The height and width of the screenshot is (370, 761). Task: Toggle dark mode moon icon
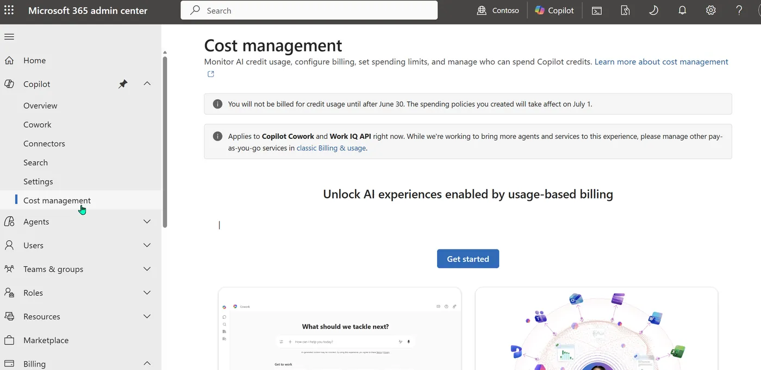point(654,10)
